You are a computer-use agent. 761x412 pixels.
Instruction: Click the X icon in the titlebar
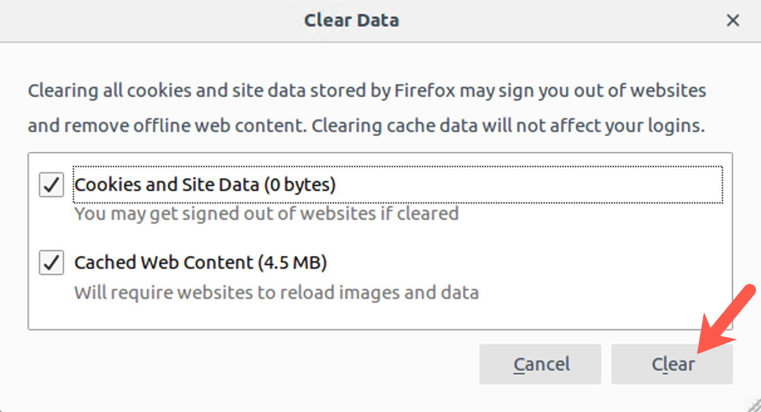click(733, 20)
